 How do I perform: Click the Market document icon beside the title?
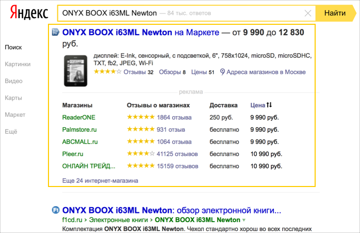[55, 32]
